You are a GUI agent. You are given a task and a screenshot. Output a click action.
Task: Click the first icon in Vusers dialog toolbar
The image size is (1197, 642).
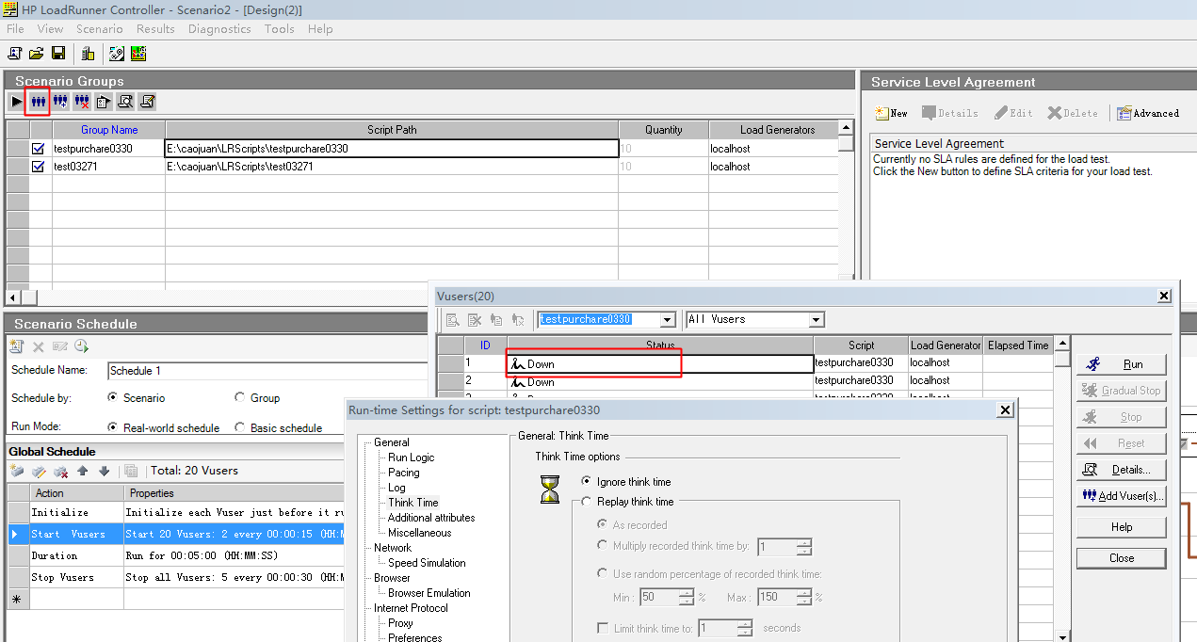[x=453, y=320]
